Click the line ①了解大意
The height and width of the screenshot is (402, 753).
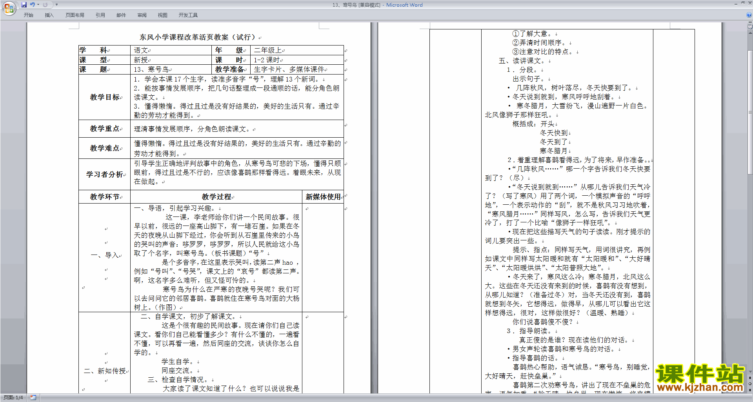(x=532, y=34)
